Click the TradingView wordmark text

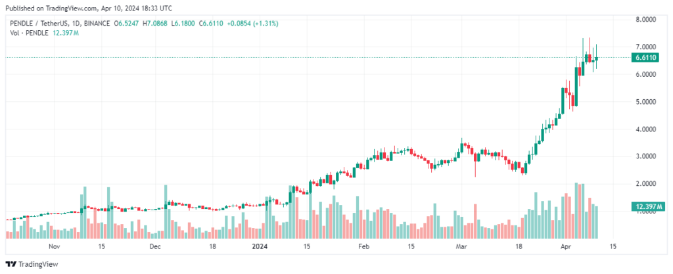coord(37,264)
